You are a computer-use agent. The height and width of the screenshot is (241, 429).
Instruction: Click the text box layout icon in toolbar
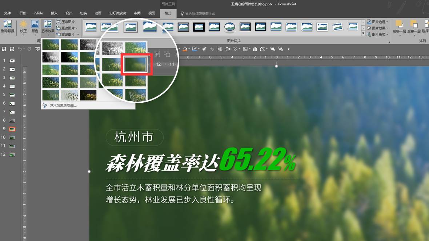(245, 49)
